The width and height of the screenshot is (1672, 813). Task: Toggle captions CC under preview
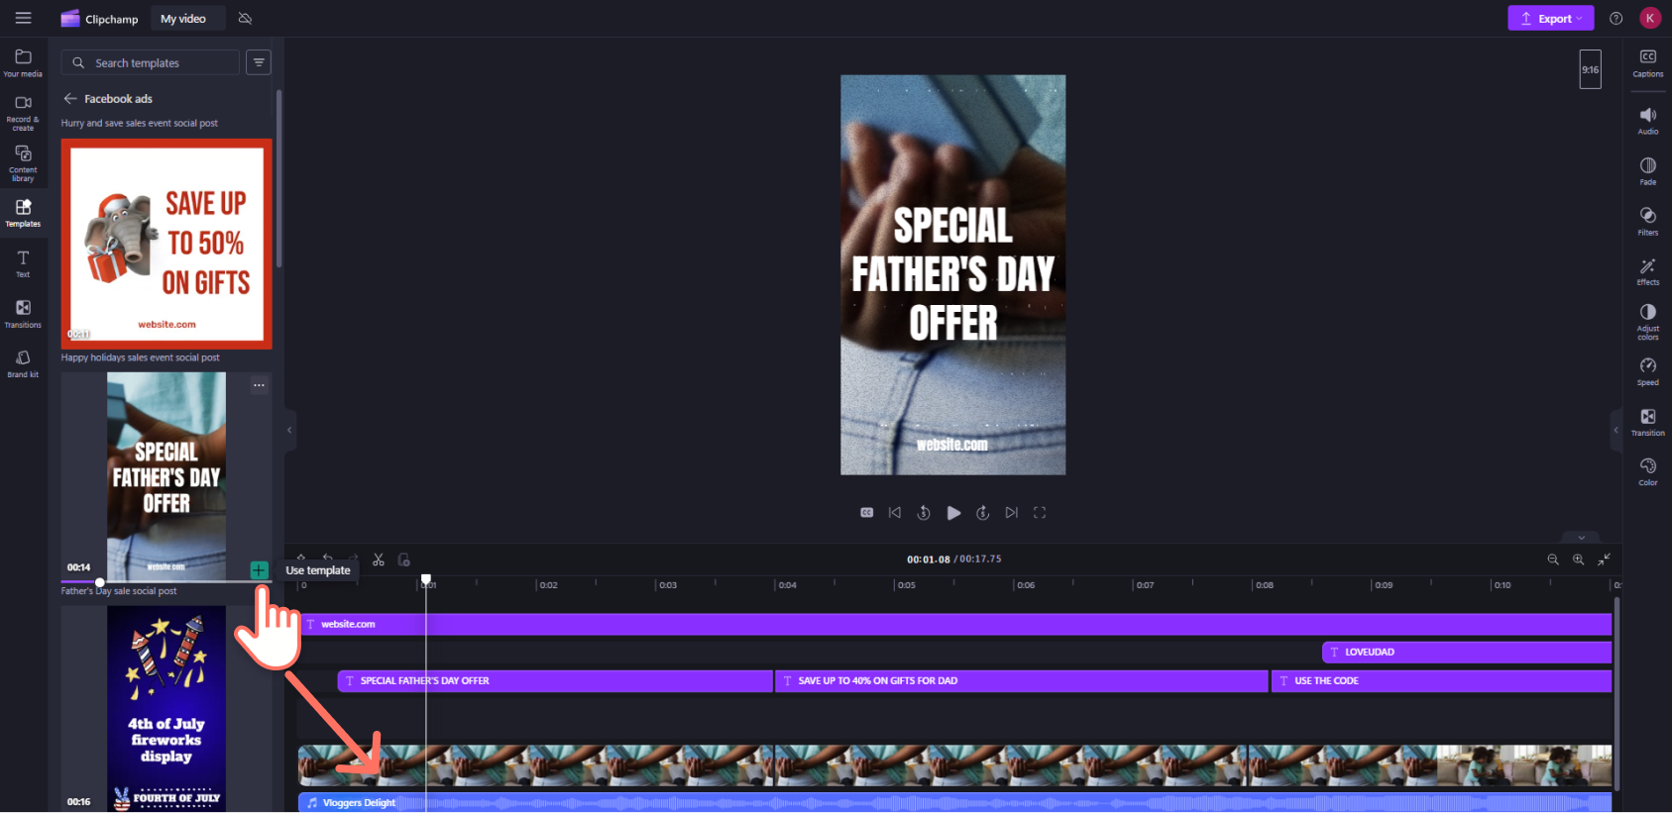click(x=866, y=512)
